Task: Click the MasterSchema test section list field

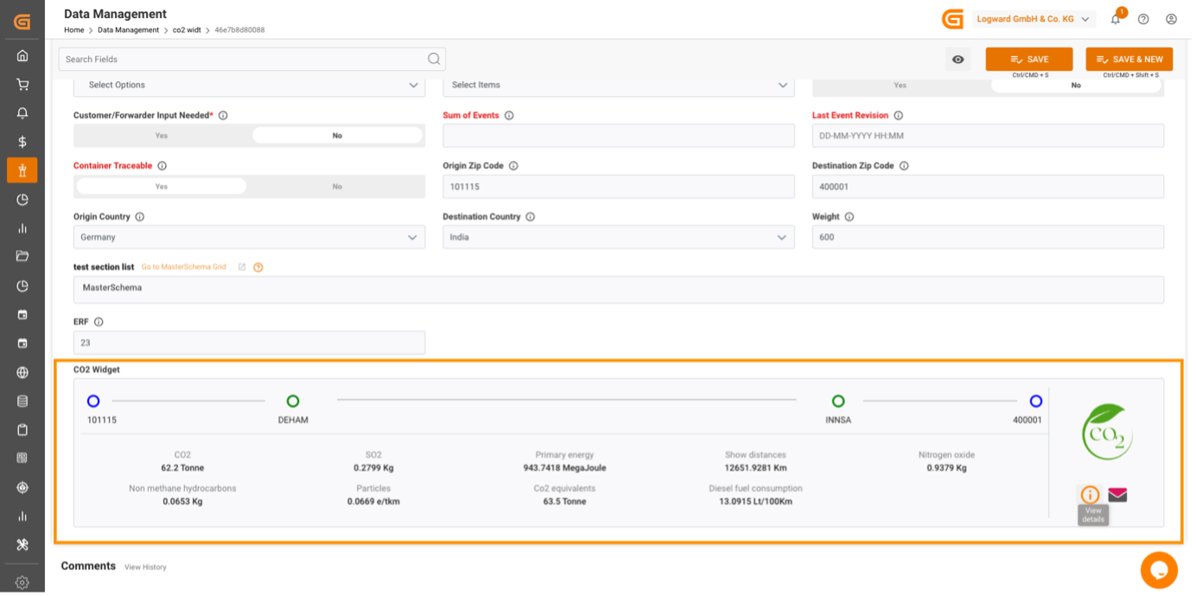Action: [x=619, y=289]
